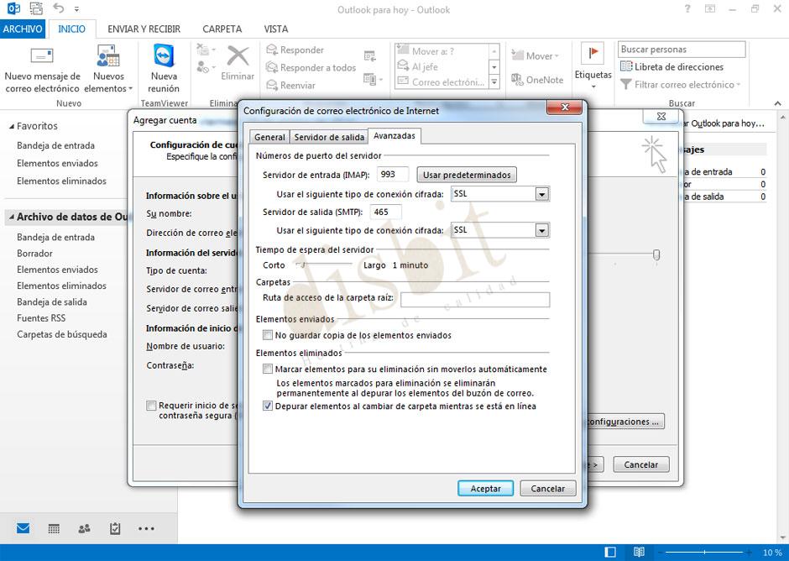Click Aceptar to confirm the settings
Image resolution: width=789 pixels, height=561 pixels.
tap(485, 488)
